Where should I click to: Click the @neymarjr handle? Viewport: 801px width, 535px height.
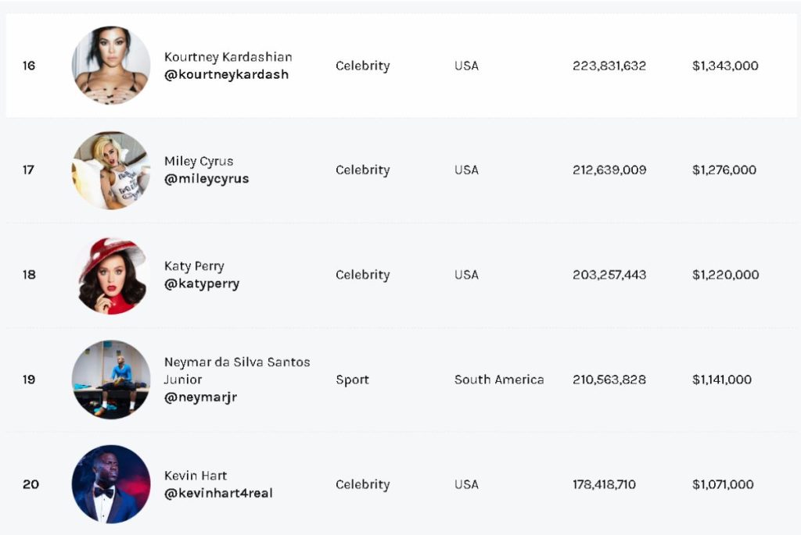click(x=200, y=398)
